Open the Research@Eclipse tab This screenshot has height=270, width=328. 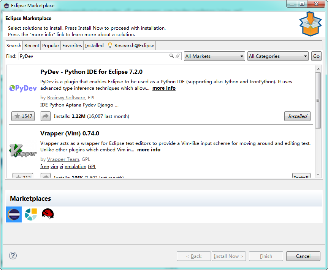[x=131, y=45]
